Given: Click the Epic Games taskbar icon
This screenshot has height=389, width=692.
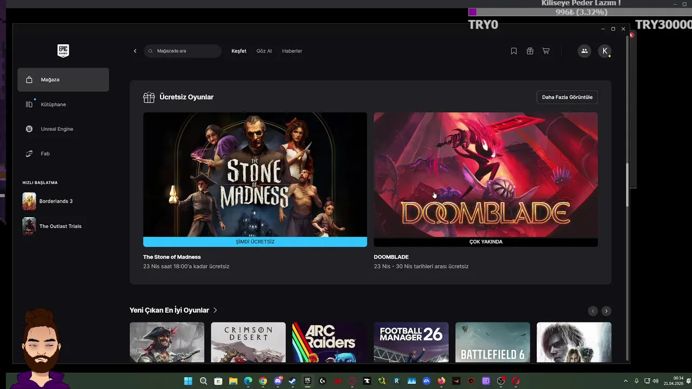Looking at the screenshot, I should coord(308,381).
